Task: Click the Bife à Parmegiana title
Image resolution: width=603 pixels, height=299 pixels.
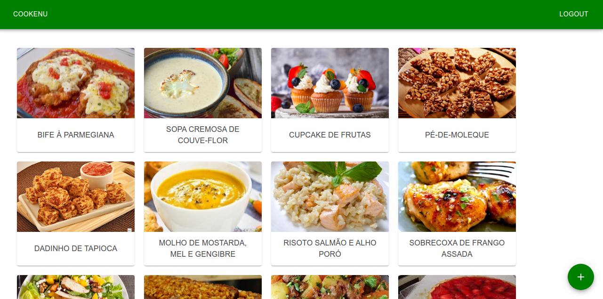Action: 76,135
